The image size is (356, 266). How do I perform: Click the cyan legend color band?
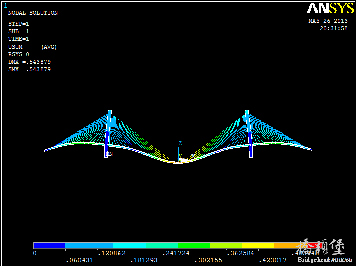(130, 246)
